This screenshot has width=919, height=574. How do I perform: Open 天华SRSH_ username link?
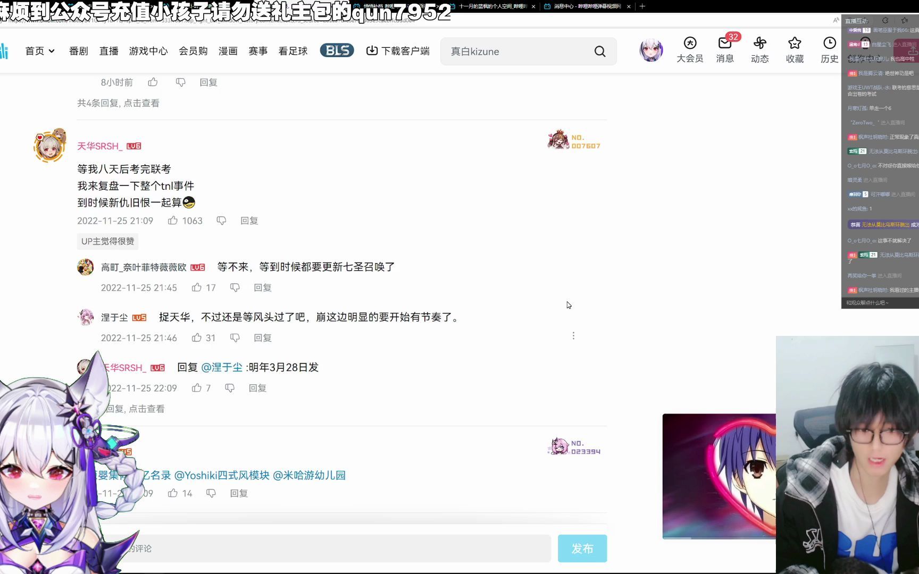click(100, 146)
